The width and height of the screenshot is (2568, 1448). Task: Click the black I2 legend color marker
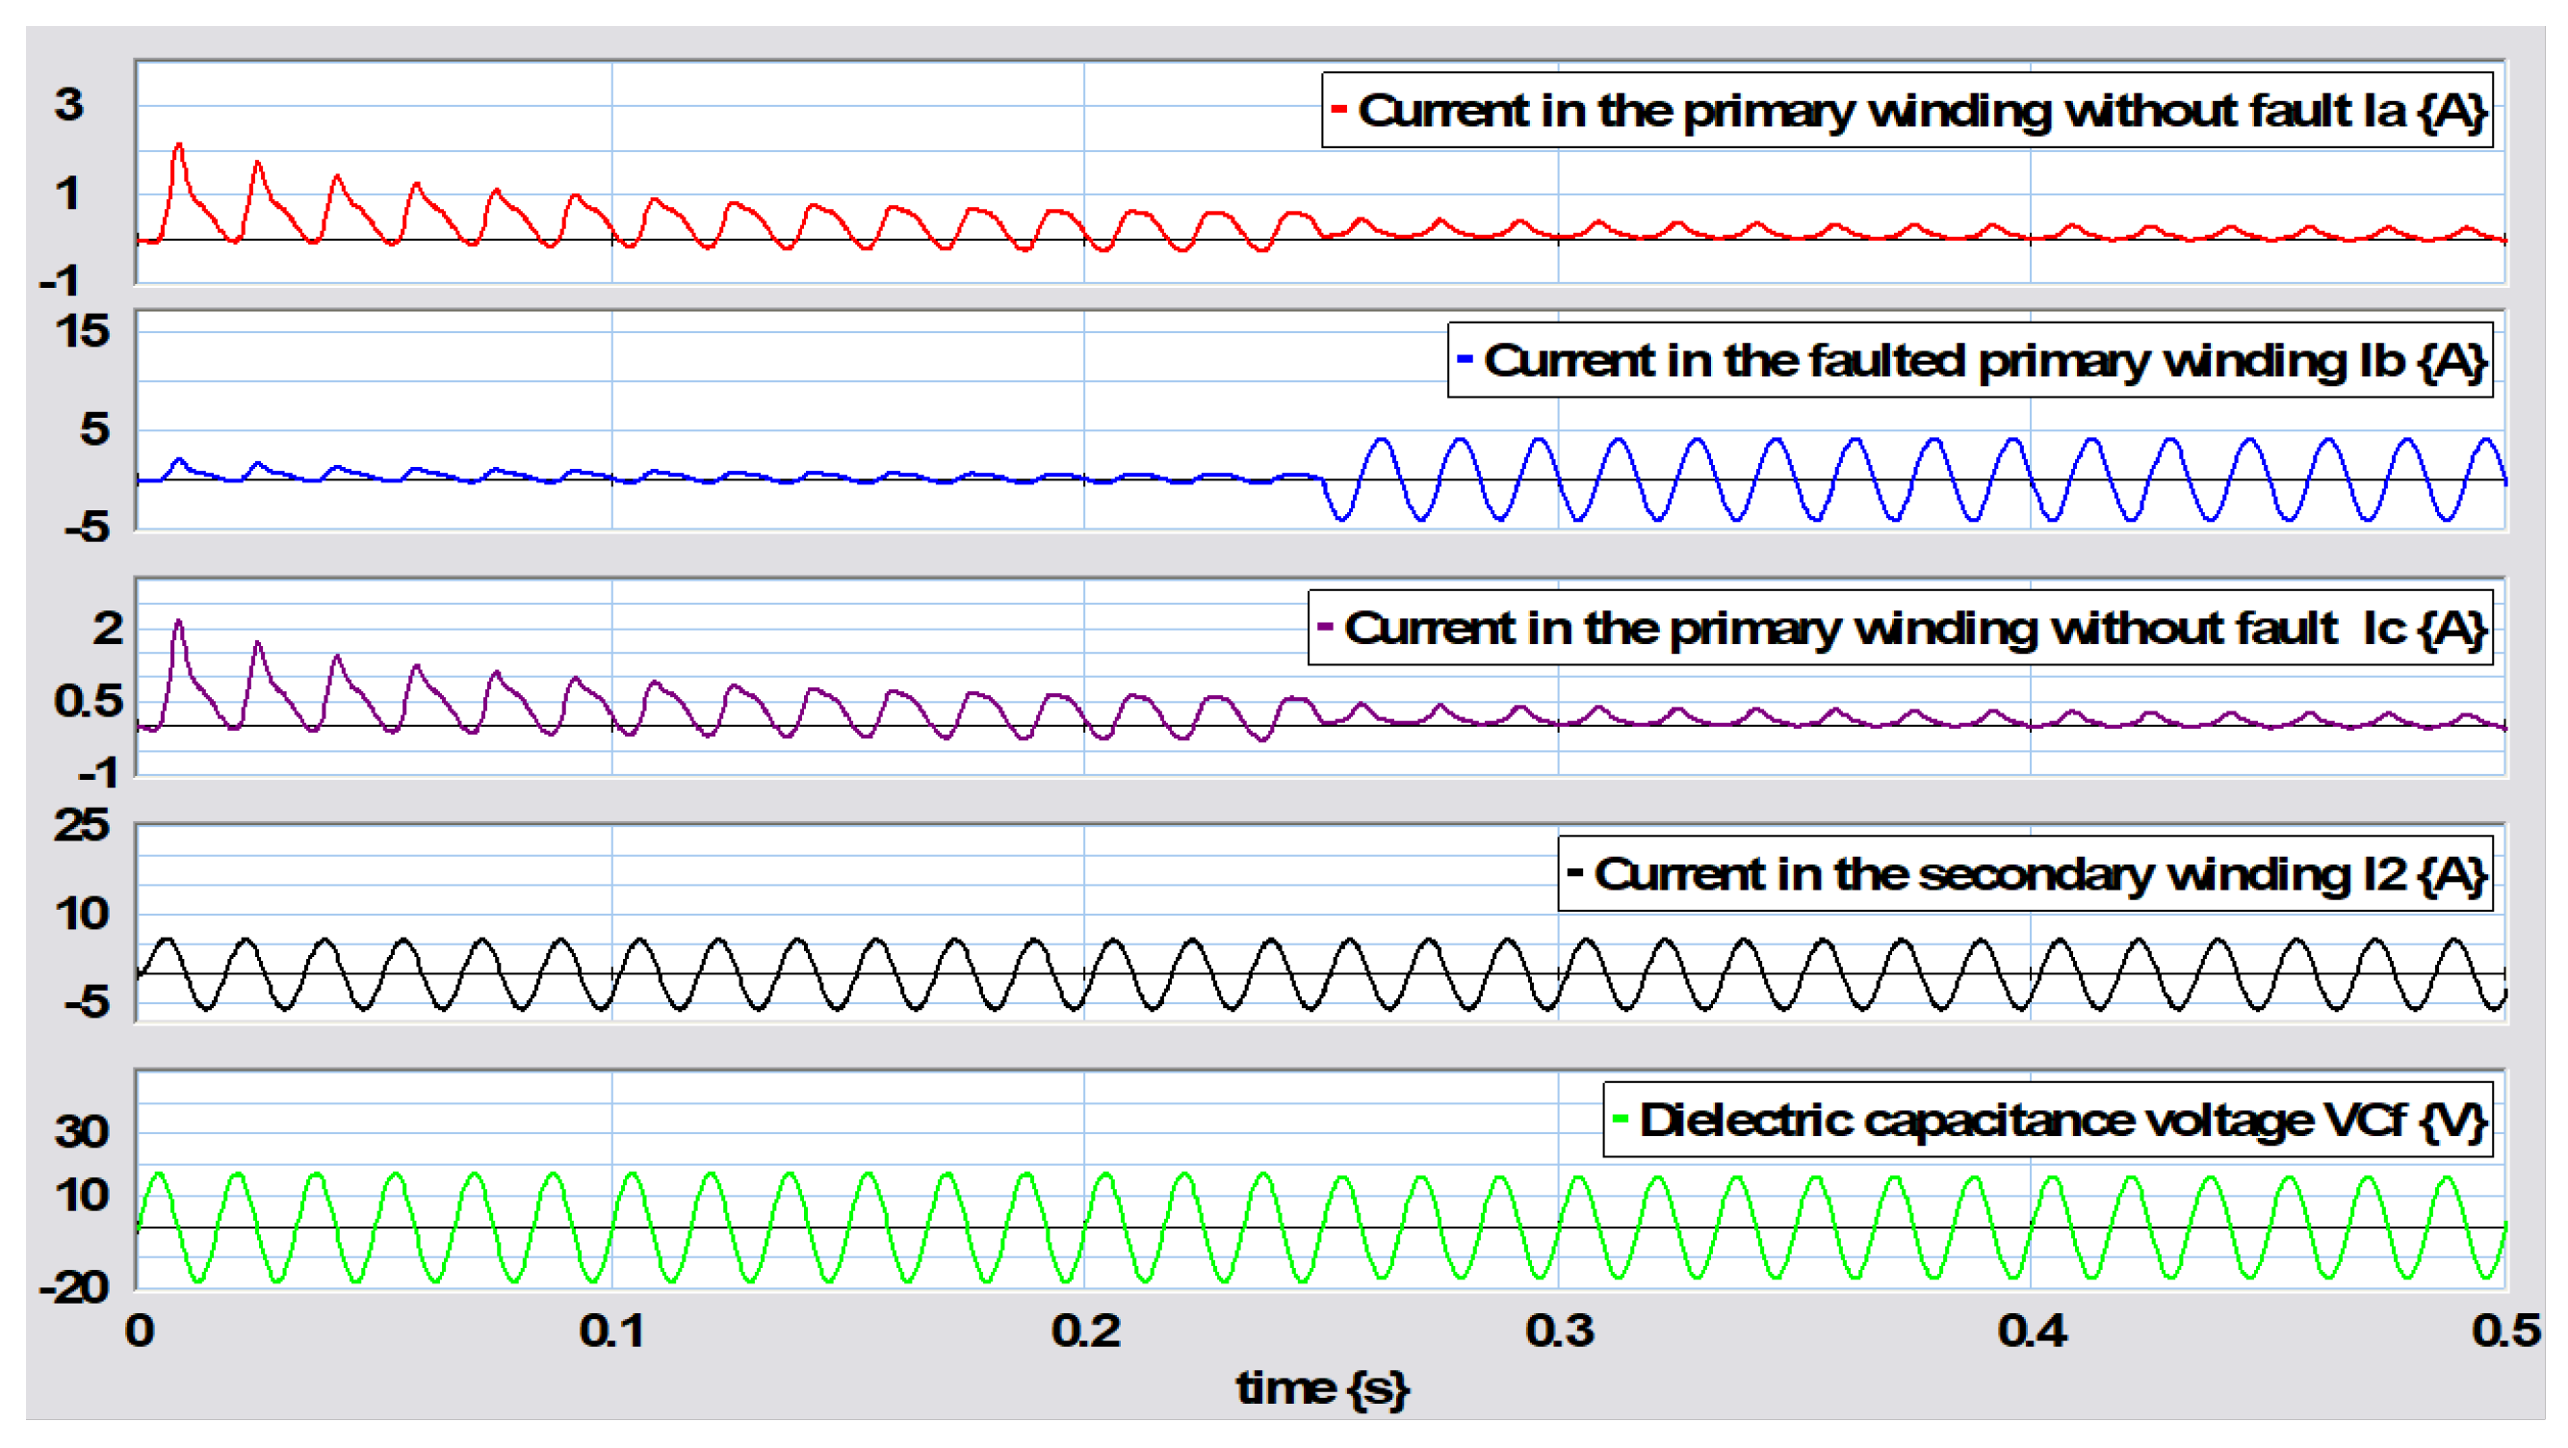1574,872
